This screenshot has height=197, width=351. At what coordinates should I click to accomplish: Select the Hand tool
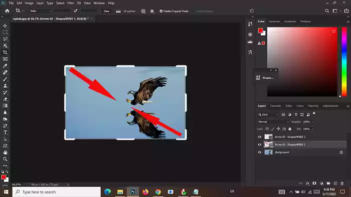(5, 152)
